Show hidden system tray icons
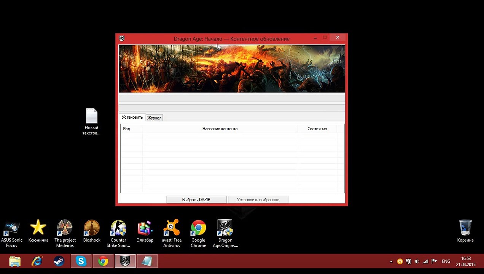Viewport: 484px width, 274px height. pos(391,262)
